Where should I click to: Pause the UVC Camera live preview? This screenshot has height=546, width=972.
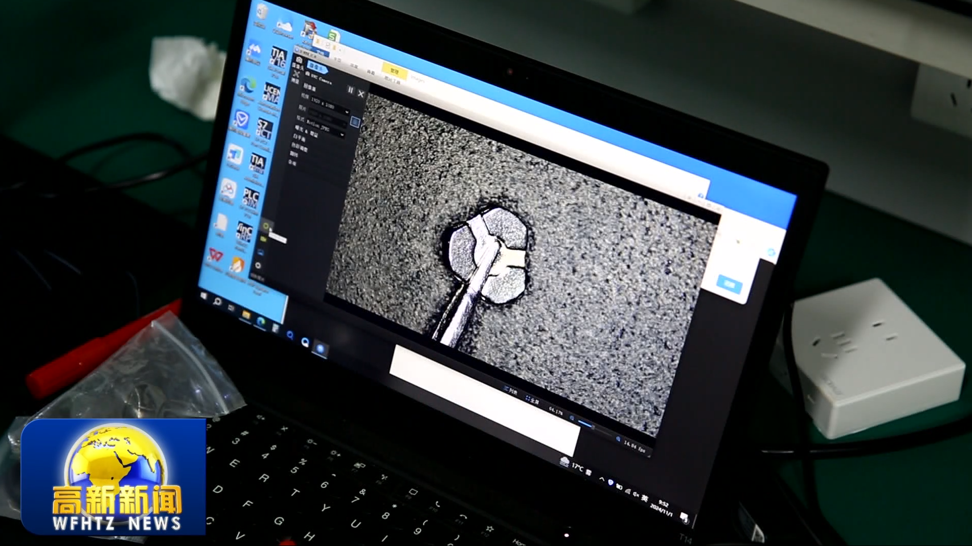pyautogui.click(x=350, y=90)
